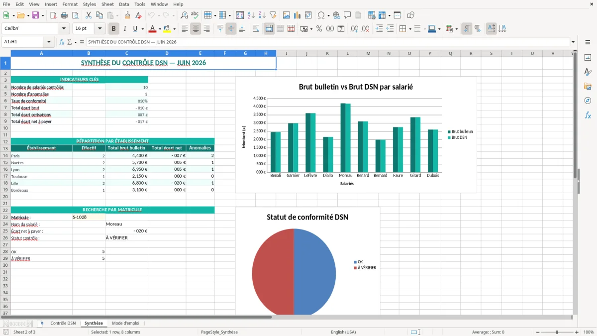Click the Clear Direct Formatting icon

(x=138, y=15)
